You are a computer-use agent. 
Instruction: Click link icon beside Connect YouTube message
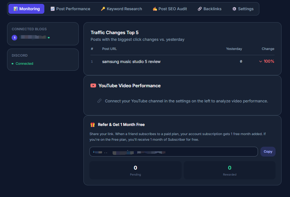tap(99, 101)
